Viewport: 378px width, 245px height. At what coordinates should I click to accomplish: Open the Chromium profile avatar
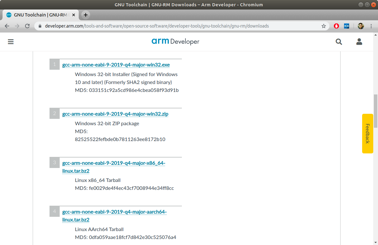coord(361,26)
